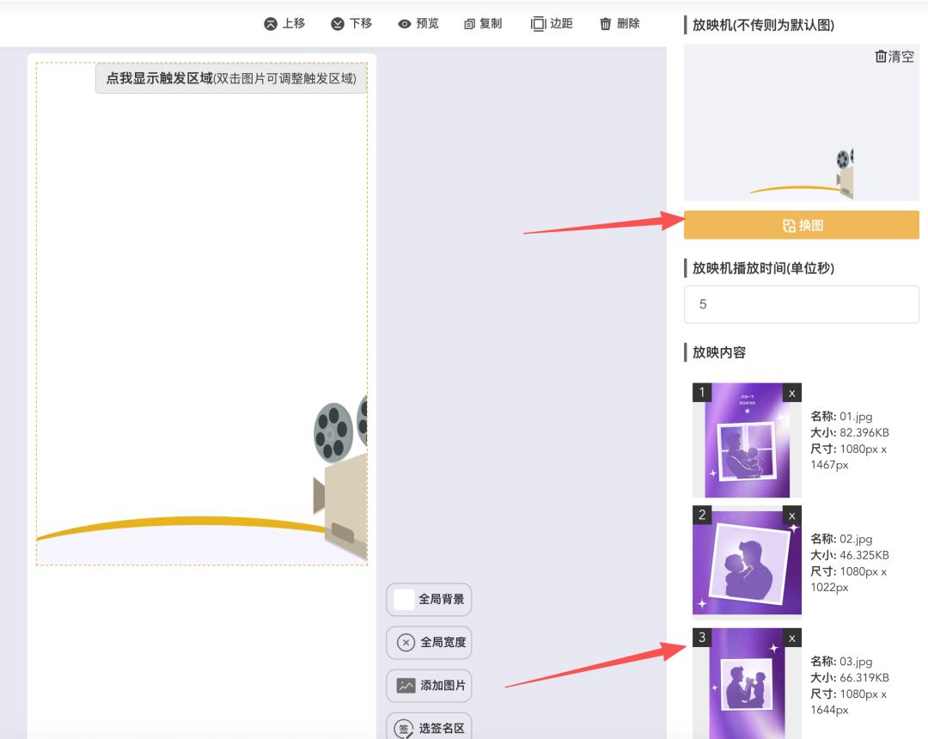Click the 下移 move-down icon
The width and height of the screenshot is (928, 739).
pyautogui.click(x=338, y=24)
